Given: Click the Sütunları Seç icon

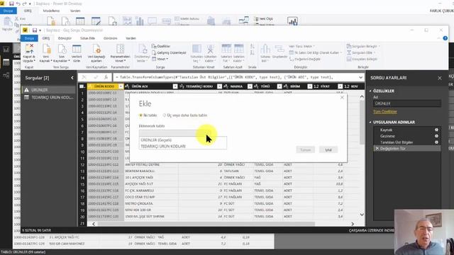Looking at the screenshot, I should tap(196, 49).
